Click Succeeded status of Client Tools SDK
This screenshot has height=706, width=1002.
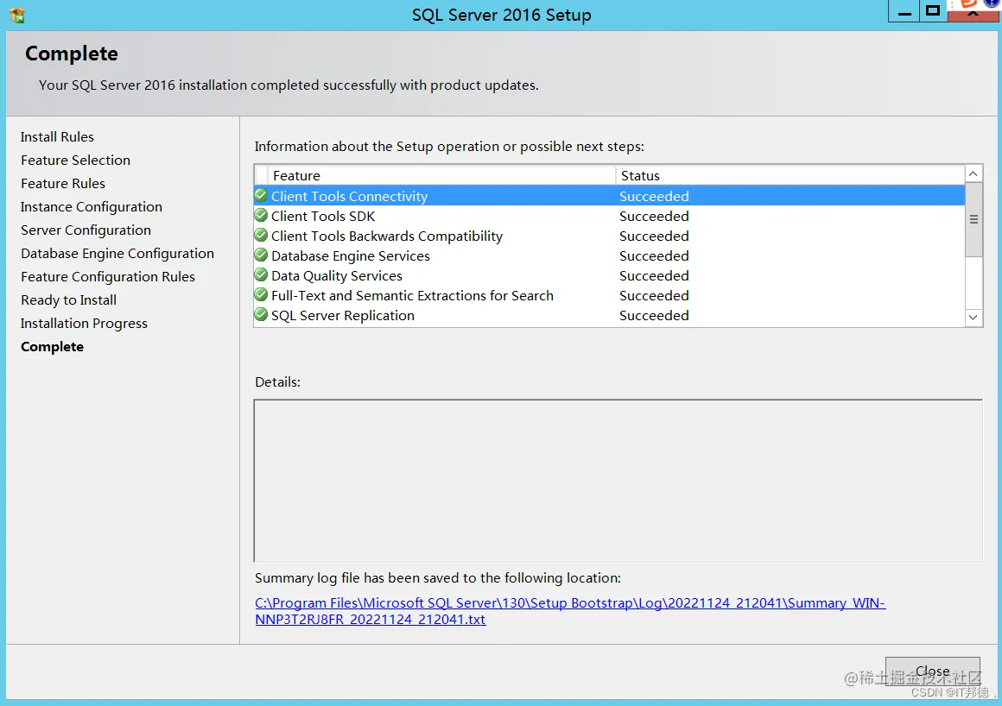pos(654,216)
